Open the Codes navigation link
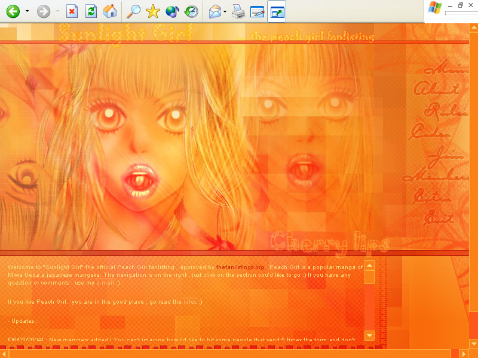 [x=430, y=132]
